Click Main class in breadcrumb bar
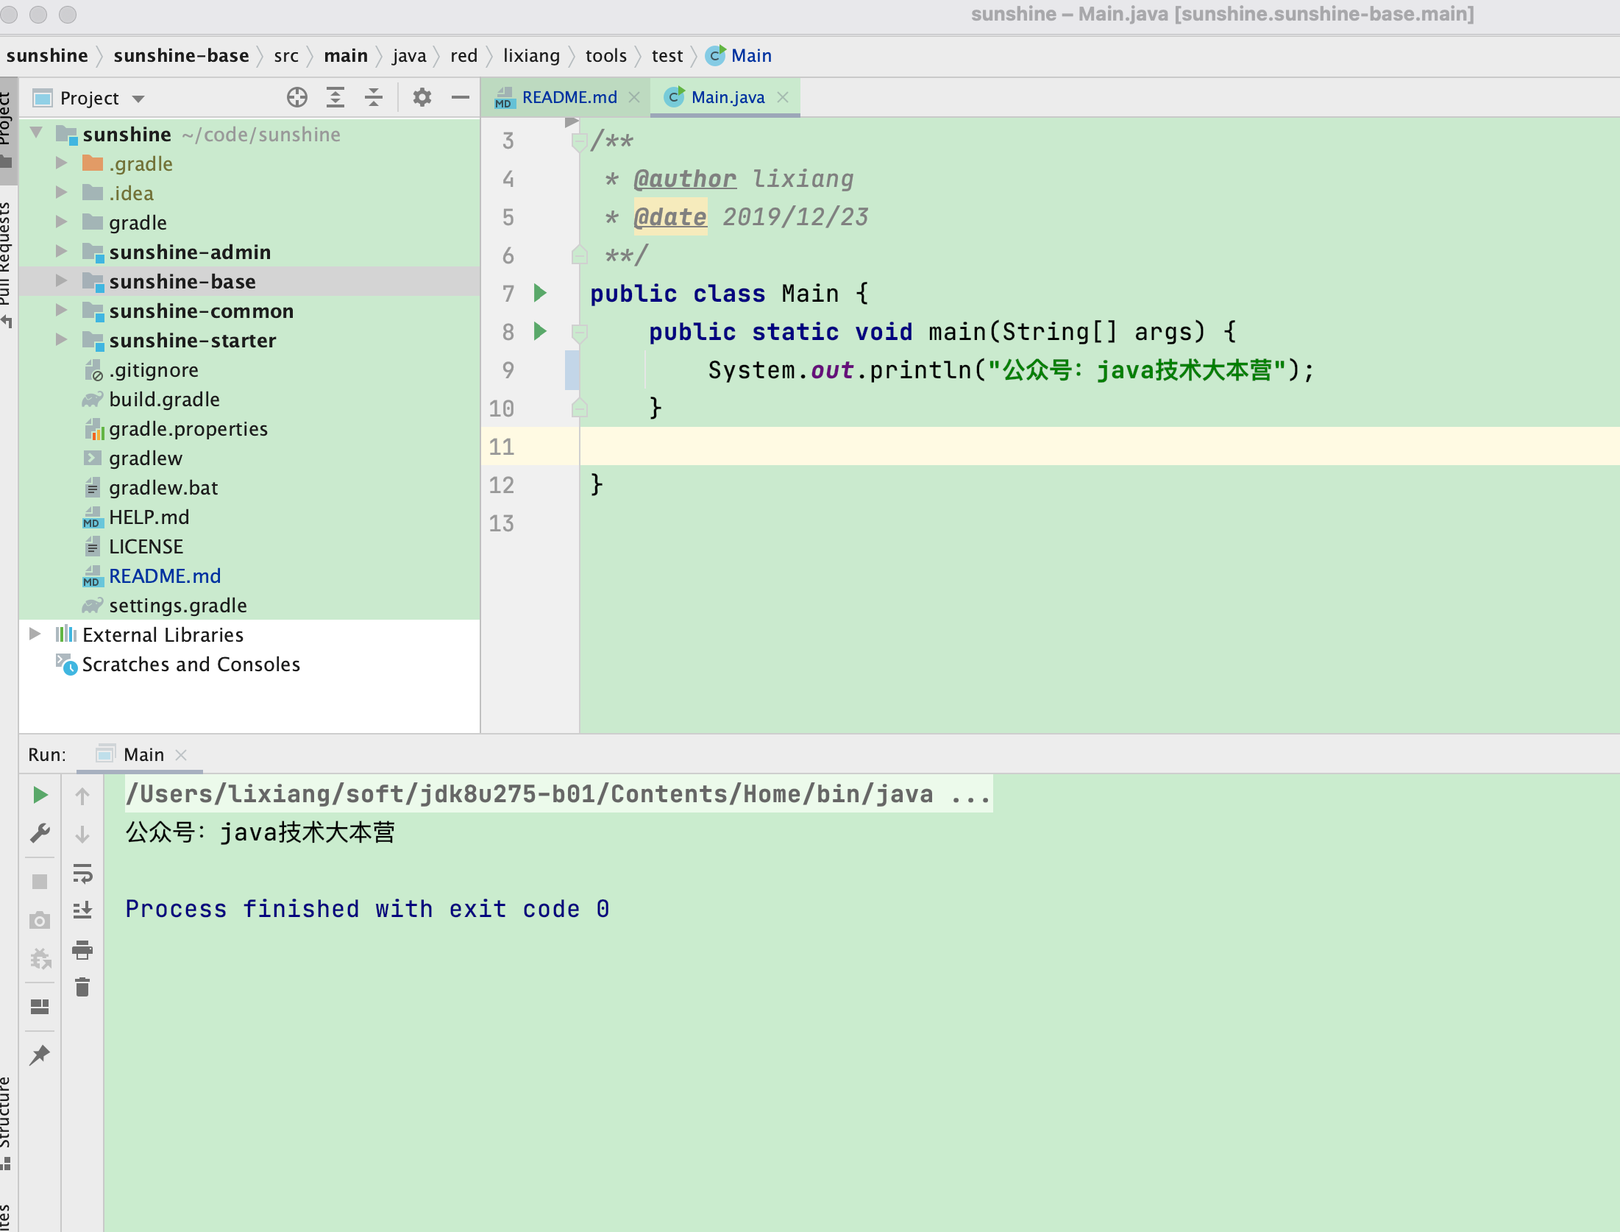The height and width of the screenshot is (1232, 1620). pyautogui.click(x=739, y=56)
